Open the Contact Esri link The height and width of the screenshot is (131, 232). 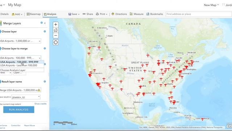pos(16,126)
